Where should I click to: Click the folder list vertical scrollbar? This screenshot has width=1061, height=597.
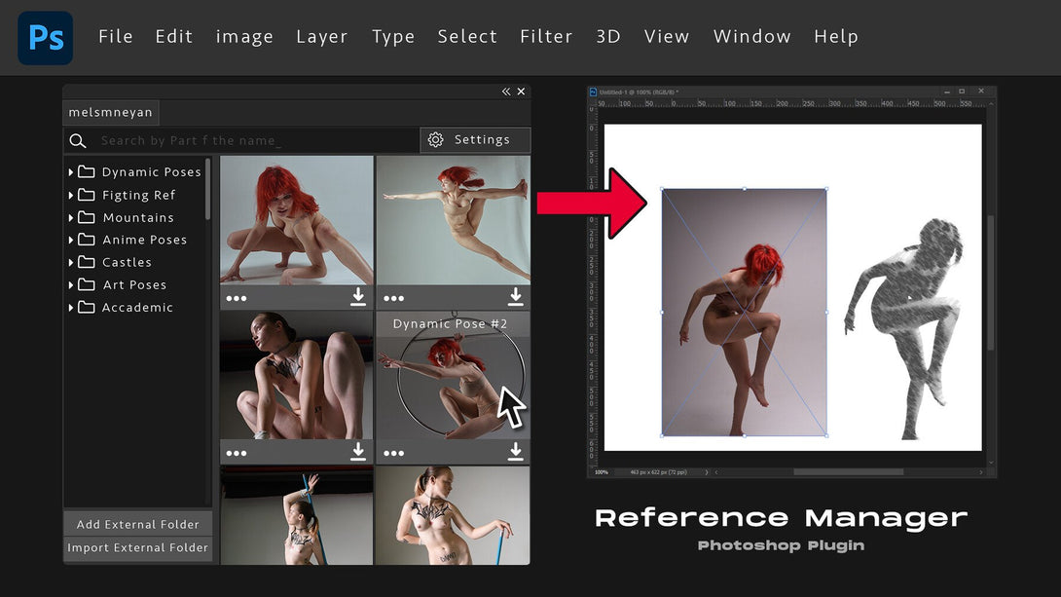[x=207, y=189]
